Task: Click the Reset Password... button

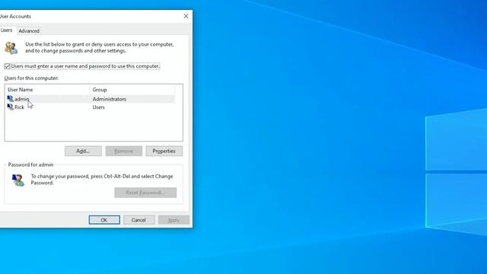Action: [145, 193]
